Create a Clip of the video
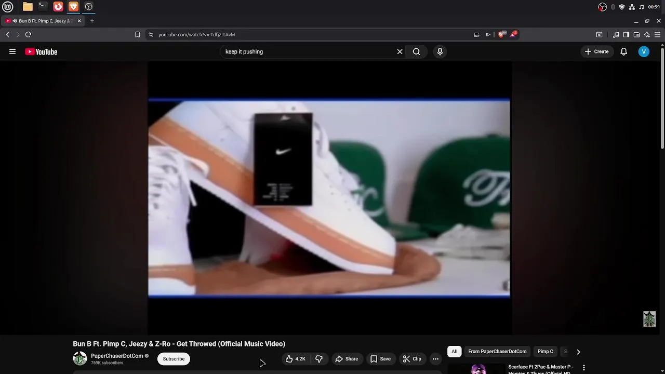 412,359
